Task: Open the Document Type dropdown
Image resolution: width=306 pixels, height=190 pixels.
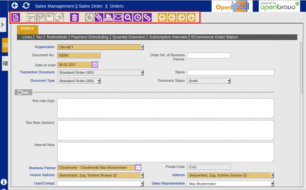Action: click(x=79, y=81)
